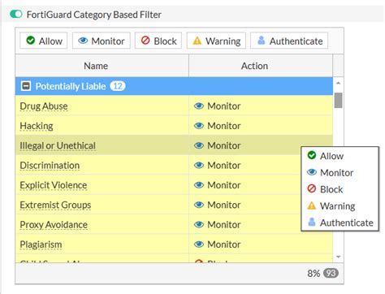Choose Block in the context menu
The width and height of the screenshot is (385, 294).
click(340, 189)
